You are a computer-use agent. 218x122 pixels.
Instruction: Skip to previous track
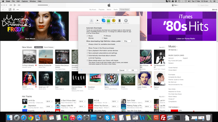(11, 5)
